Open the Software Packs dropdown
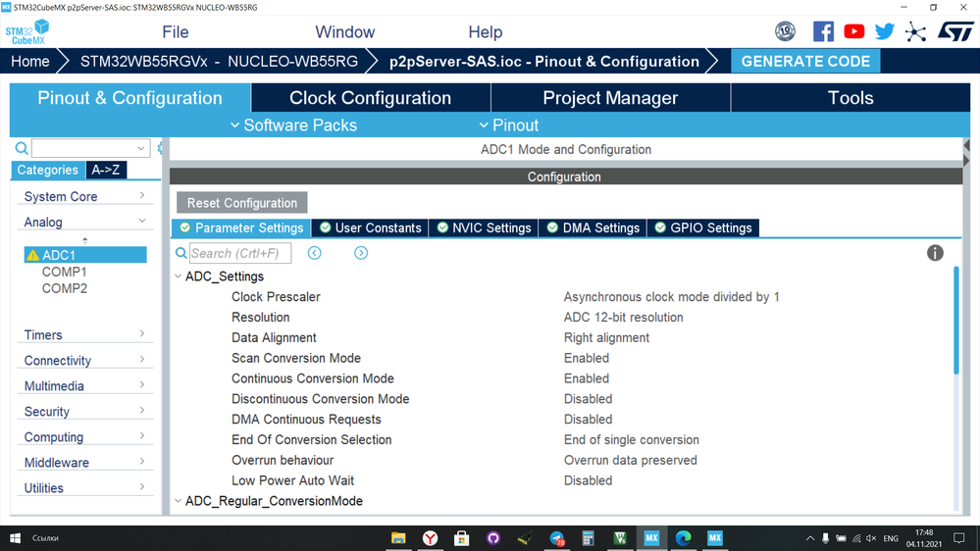The height and width of the screenshot is (551, 980). click(x=293, y=125)
